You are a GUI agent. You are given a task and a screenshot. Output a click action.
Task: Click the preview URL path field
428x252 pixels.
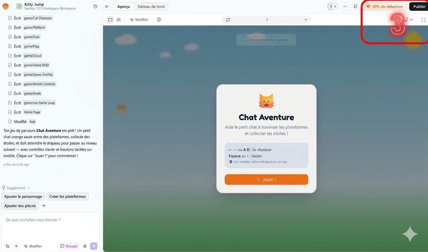[x=267, y=20]
